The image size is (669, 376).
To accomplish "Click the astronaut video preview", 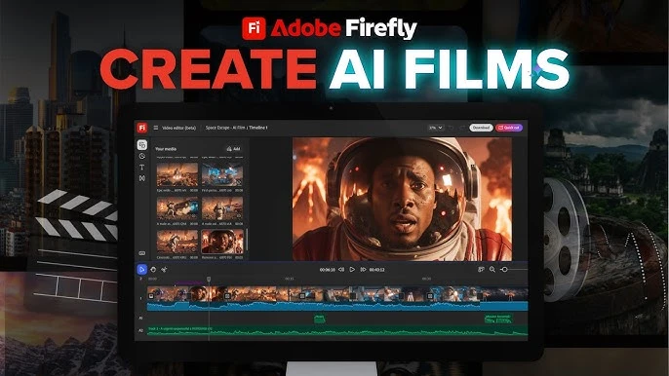I will click(x=402, y=199).
